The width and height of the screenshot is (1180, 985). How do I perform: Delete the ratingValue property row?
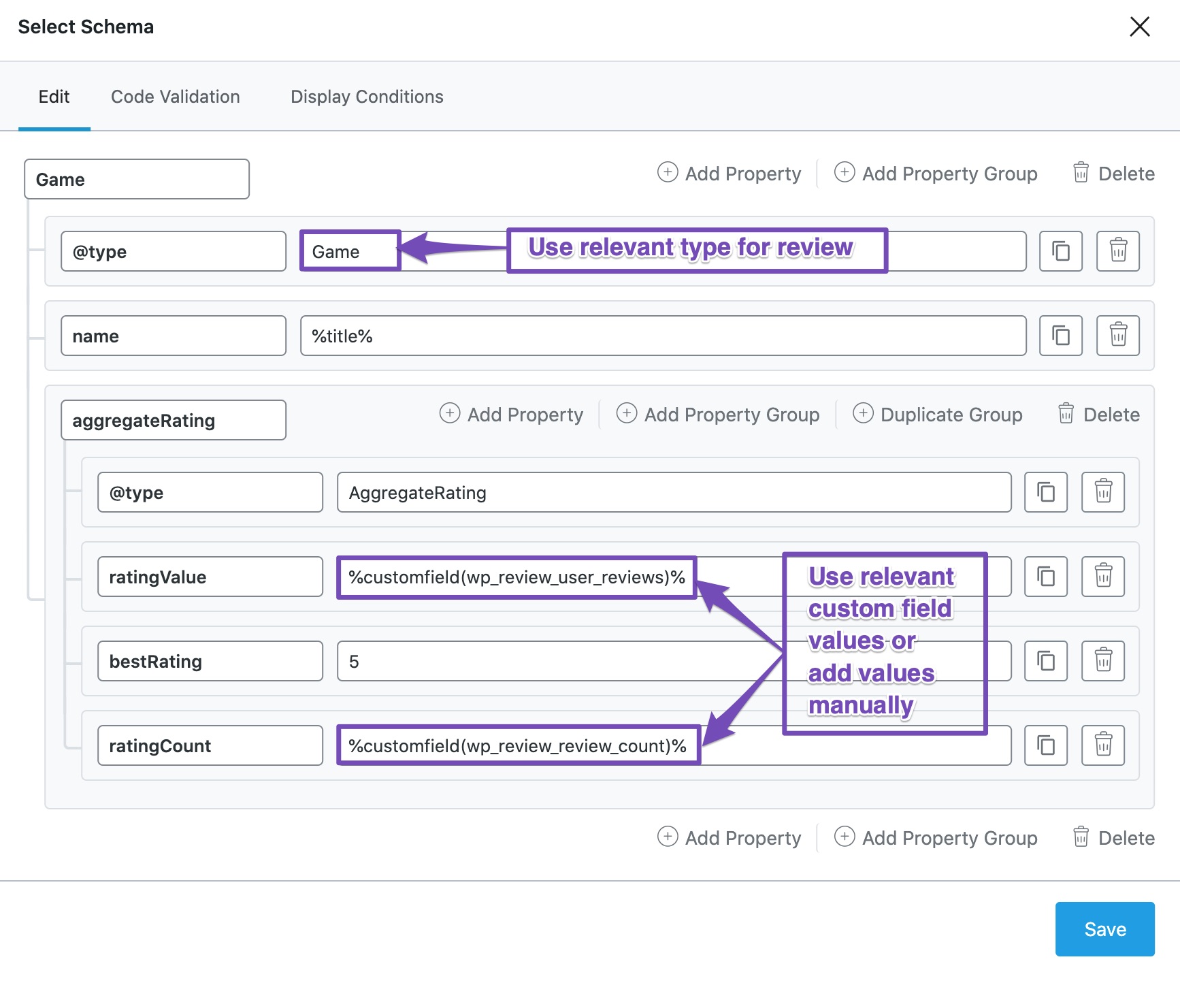(x=1103, y=577)
